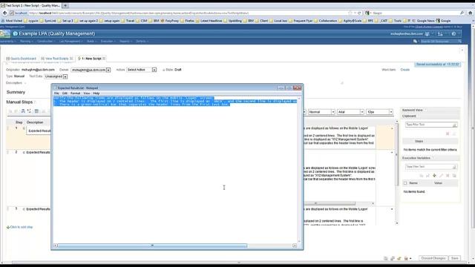Open the Test Data Unassigned dropdown

pos(65,76)
